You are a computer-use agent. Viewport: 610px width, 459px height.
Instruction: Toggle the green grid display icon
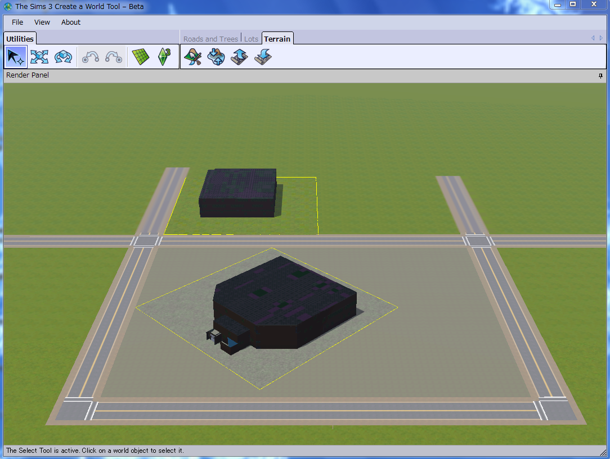[x=141, y=57]
